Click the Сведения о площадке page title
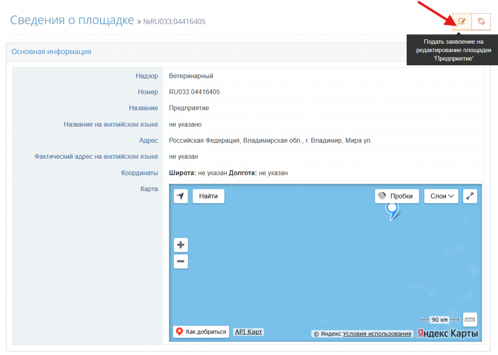 [72, 21]
